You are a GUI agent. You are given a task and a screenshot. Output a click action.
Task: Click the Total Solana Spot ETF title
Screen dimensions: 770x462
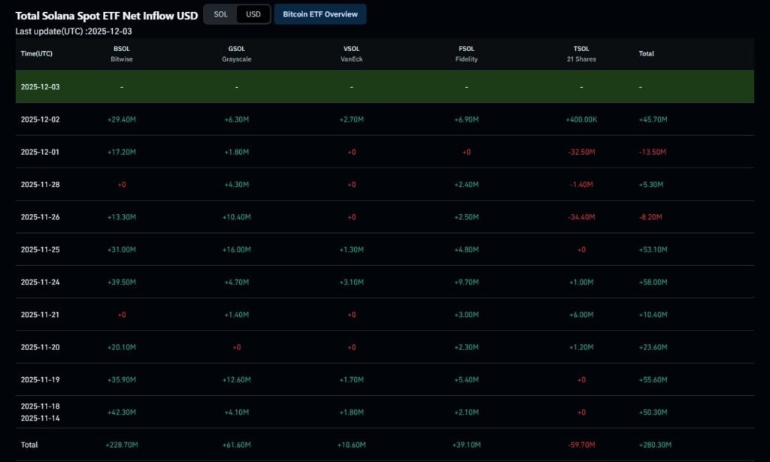click(107, 16)
